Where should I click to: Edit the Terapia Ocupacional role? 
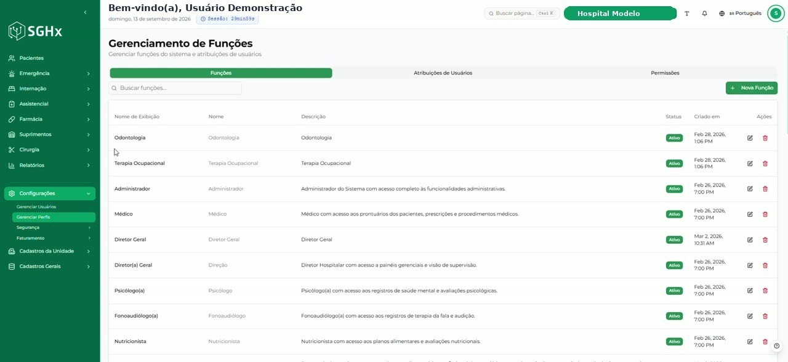tap(750, 163)
